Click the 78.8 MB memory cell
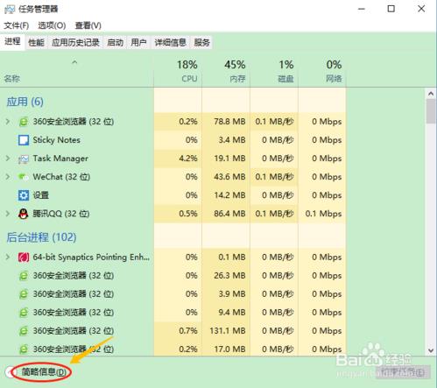Screen dimensions: 437x388 (226, 122)
